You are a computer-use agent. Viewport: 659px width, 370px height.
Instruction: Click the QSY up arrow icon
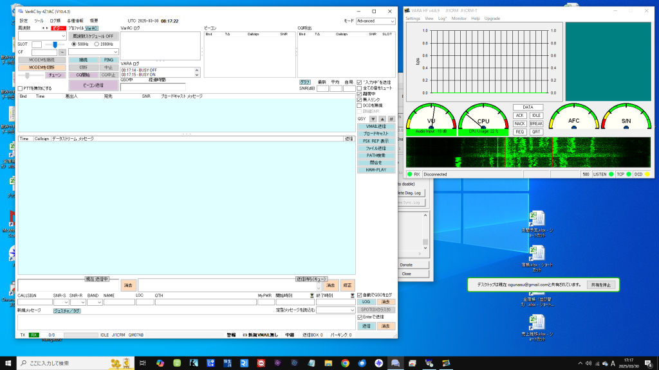[382, 119]
